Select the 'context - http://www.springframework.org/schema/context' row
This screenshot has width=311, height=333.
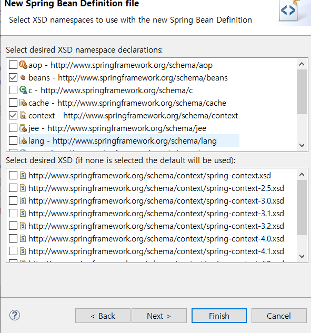click(133, 116)
